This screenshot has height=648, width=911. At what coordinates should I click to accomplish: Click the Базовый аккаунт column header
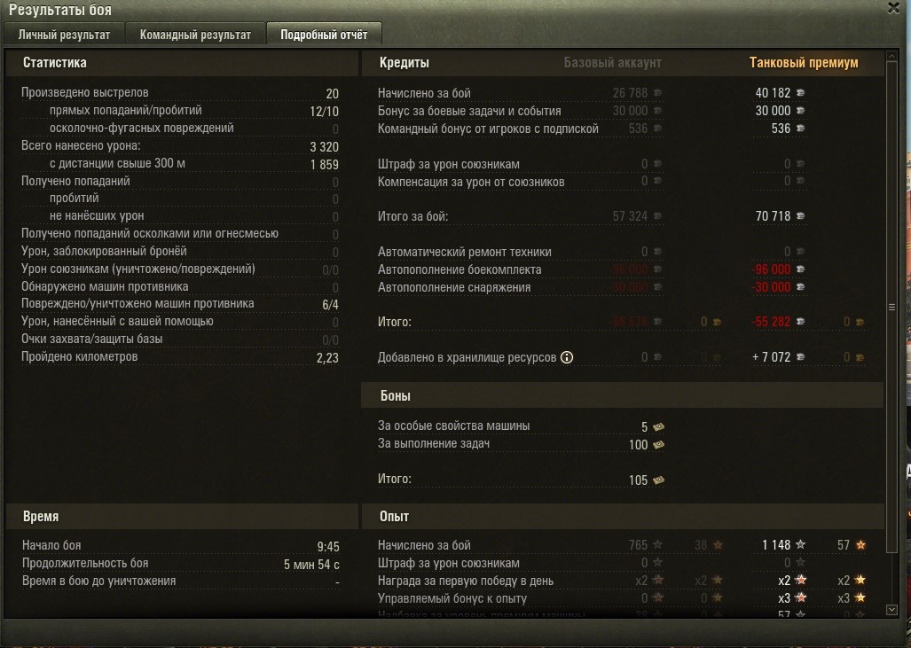[x=612, y=63]
